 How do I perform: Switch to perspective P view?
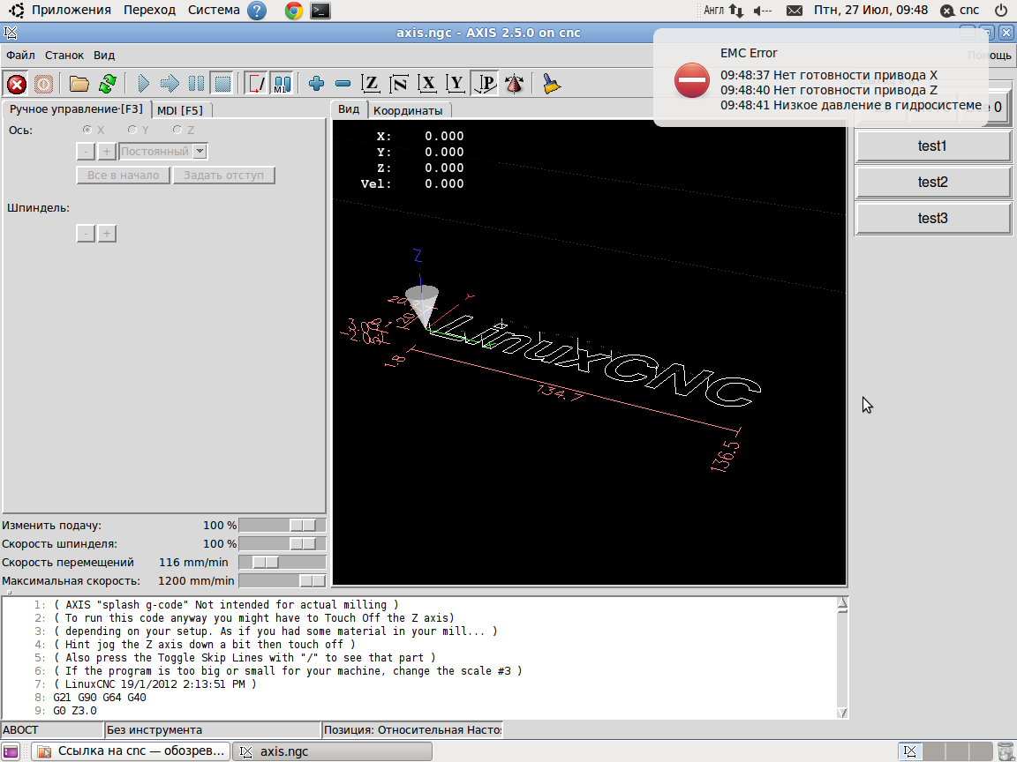tap(486, 84)
